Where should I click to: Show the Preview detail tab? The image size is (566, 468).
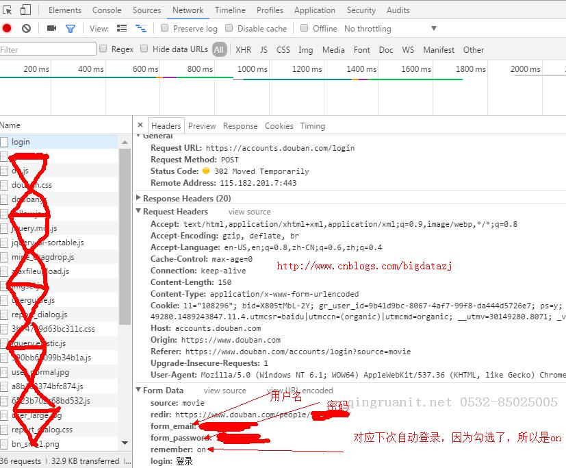click(202, 126)
